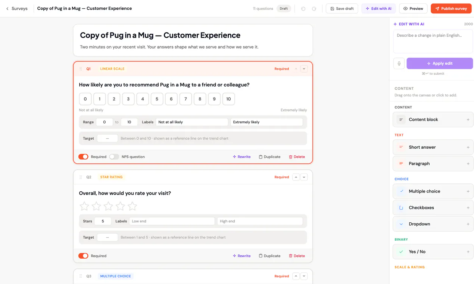Grab the Q1 drag handle
This screenshot has width=474, height=284.
click(81, 69)
